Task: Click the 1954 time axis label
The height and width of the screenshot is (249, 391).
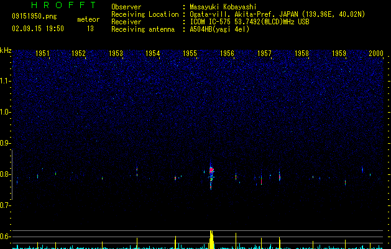Action: (x=153, y=54)
